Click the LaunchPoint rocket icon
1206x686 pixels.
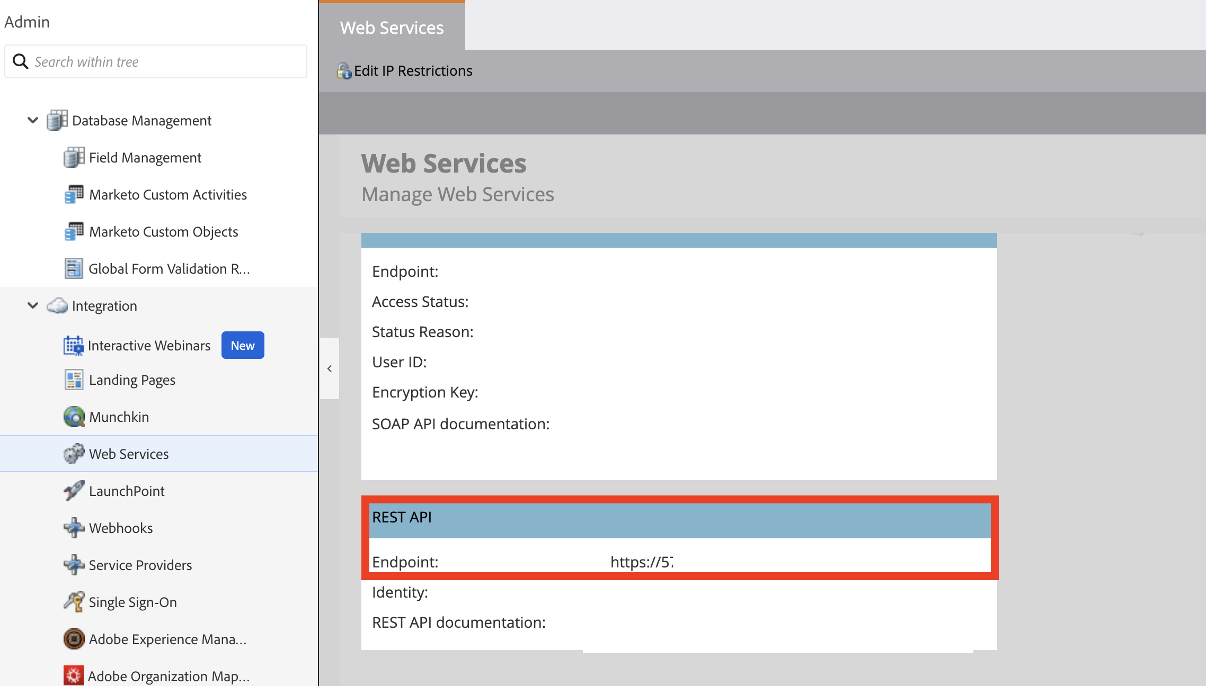74,491
